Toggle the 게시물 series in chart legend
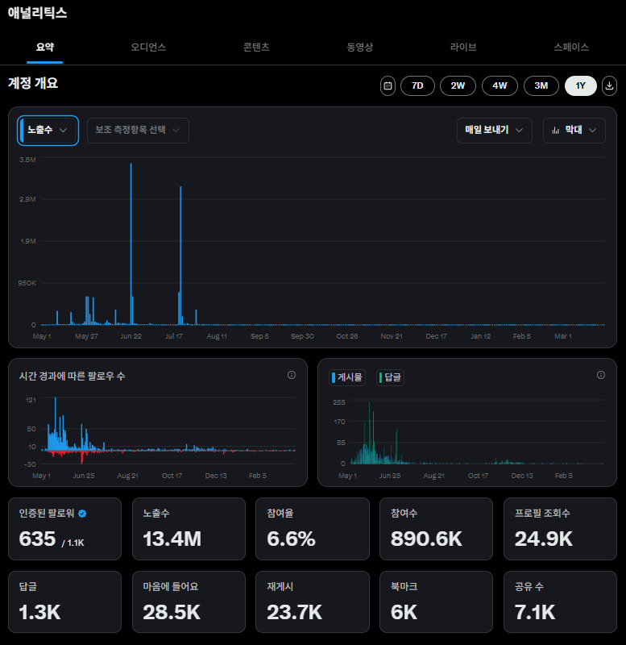626x645 pixels. tap(347, 377)
